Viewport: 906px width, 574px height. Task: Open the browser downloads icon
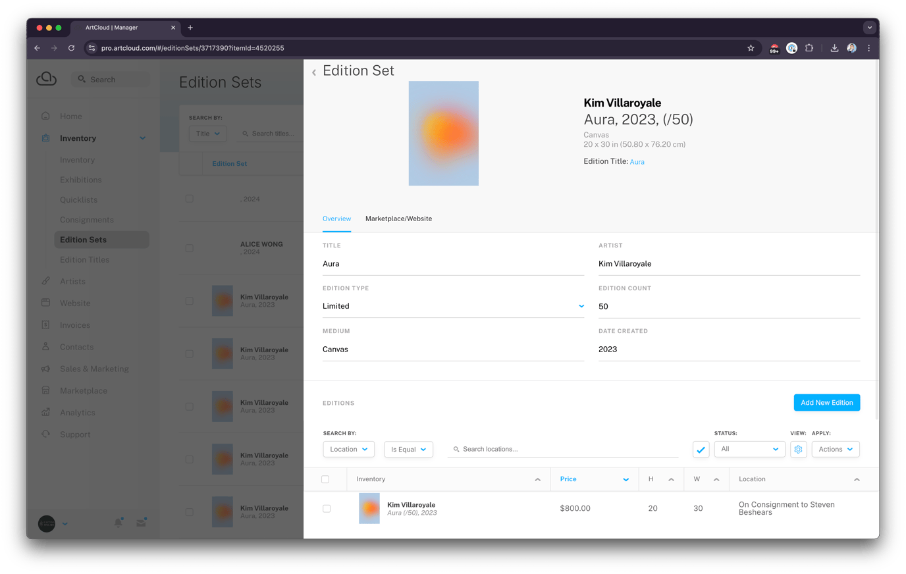(x=834, y=48)
